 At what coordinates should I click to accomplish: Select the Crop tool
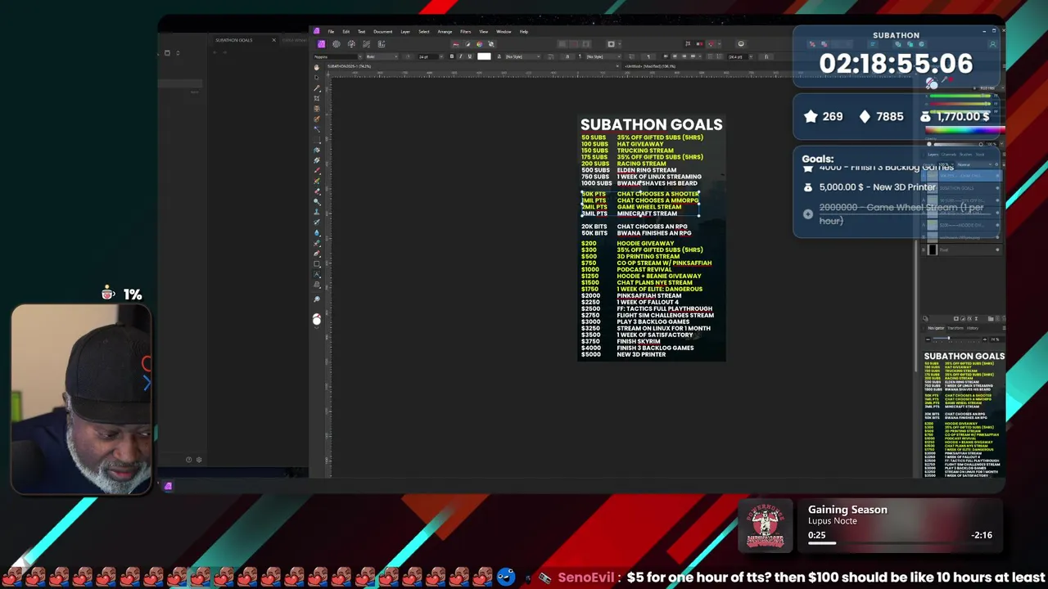[317, 98]
